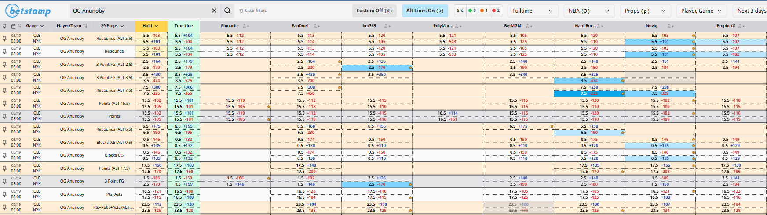Click the Pinnacle EV sort icon
The image size is (767, 215).
246,26
